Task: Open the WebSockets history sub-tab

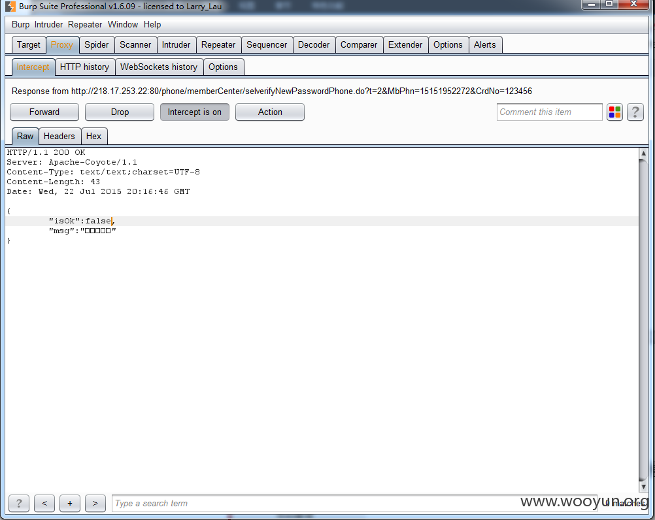Action: (159, 67)
